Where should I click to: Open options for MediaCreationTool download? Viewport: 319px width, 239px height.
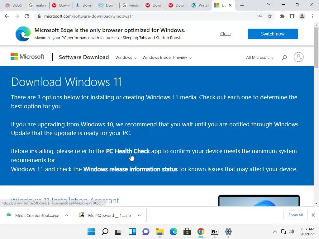point(67,215)
